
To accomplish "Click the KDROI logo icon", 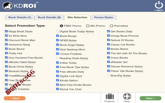I will click(7, 6).
